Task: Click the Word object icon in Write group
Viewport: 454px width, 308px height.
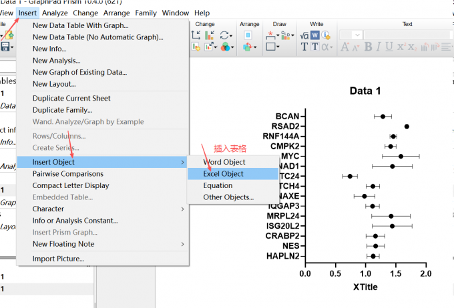Action: [316, 35]
